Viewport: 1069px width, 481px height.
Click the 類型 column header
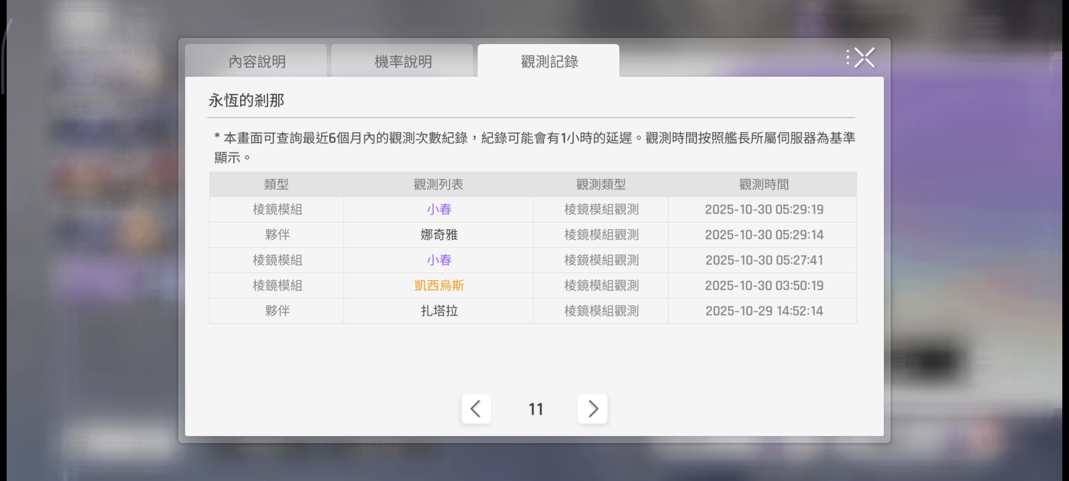pyautogui.click(x=276, y=184)
